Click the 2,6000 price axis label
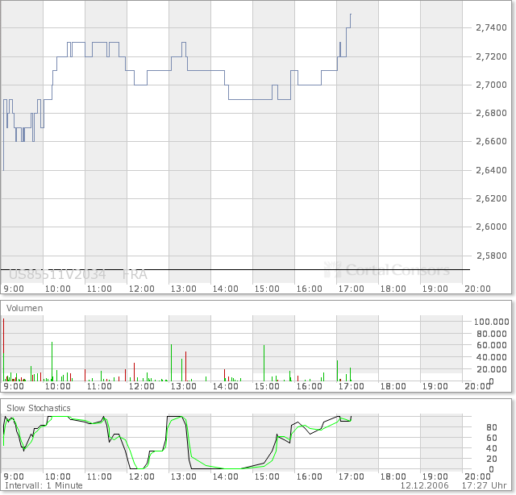The height and width of the screenshot is (495, 516). 491,227
